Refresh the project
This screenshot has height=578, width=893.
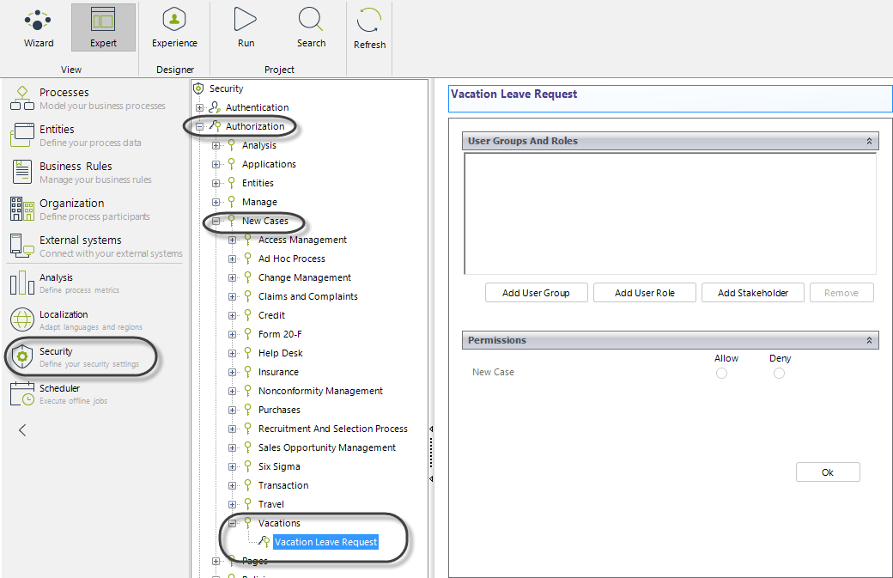click(370, 27)
